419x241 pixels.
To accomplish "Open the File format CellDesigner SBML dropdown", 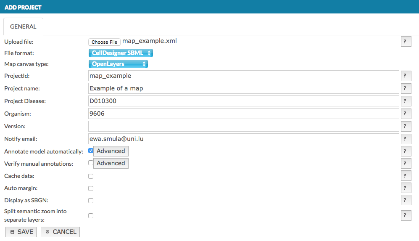I will [x=121, y=53].
